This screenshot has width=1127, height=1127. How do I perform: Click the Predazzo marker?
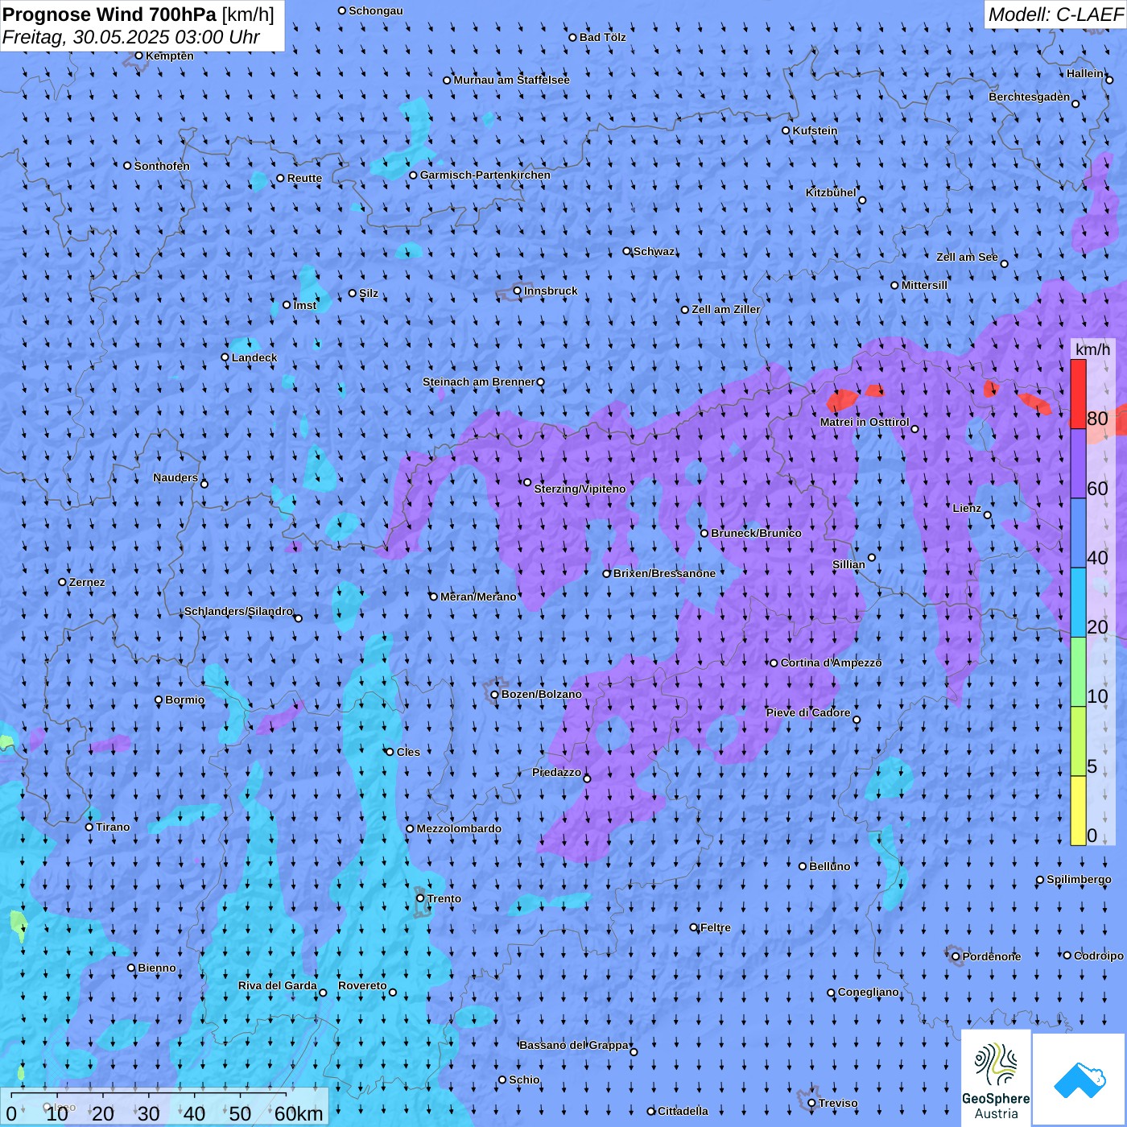(588, 778)
